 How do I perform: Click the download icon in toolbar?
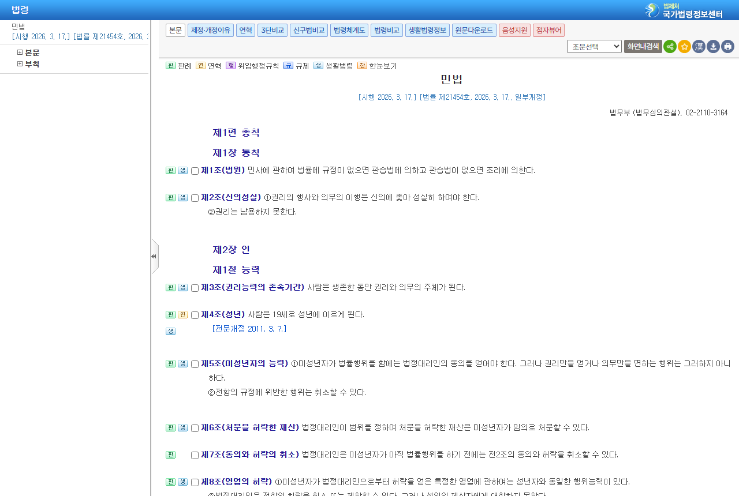click(713, 47)
